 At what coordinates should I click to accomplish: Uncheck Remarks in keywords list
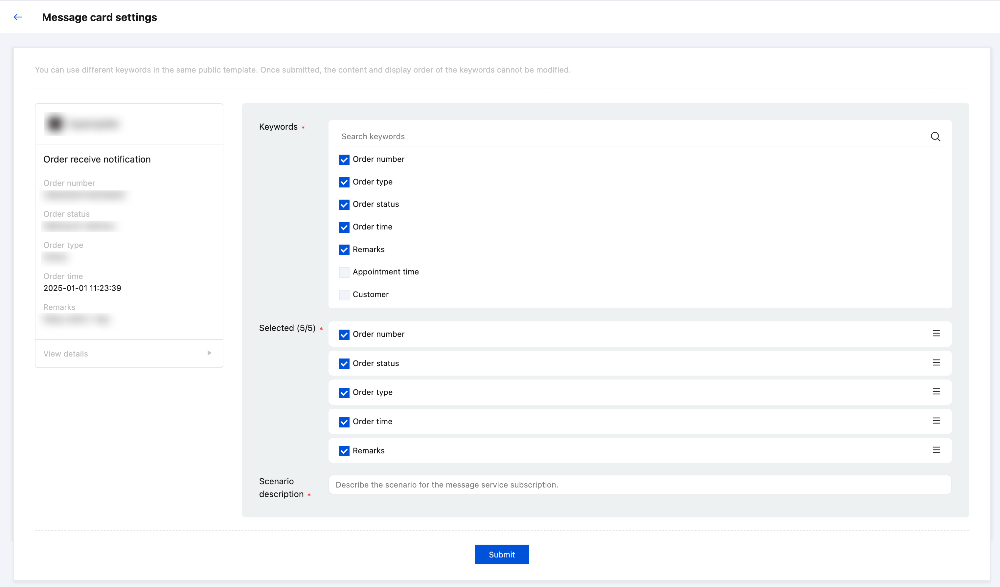coord(344,250)
